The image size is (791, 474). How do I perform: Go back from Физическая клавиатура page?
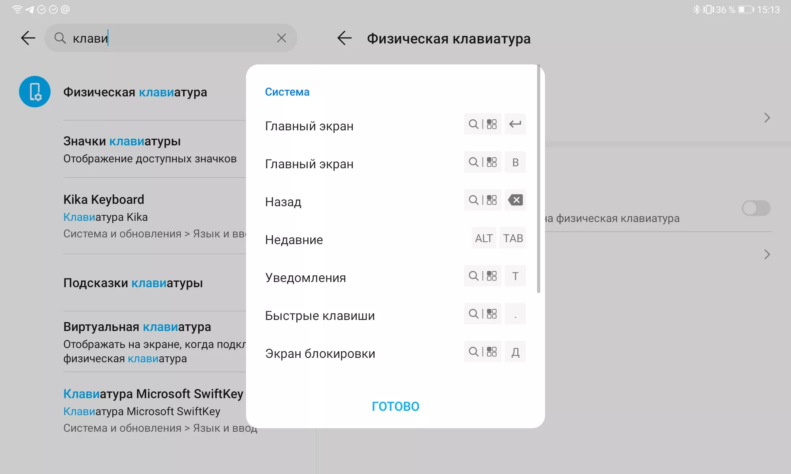click(344, 38)
